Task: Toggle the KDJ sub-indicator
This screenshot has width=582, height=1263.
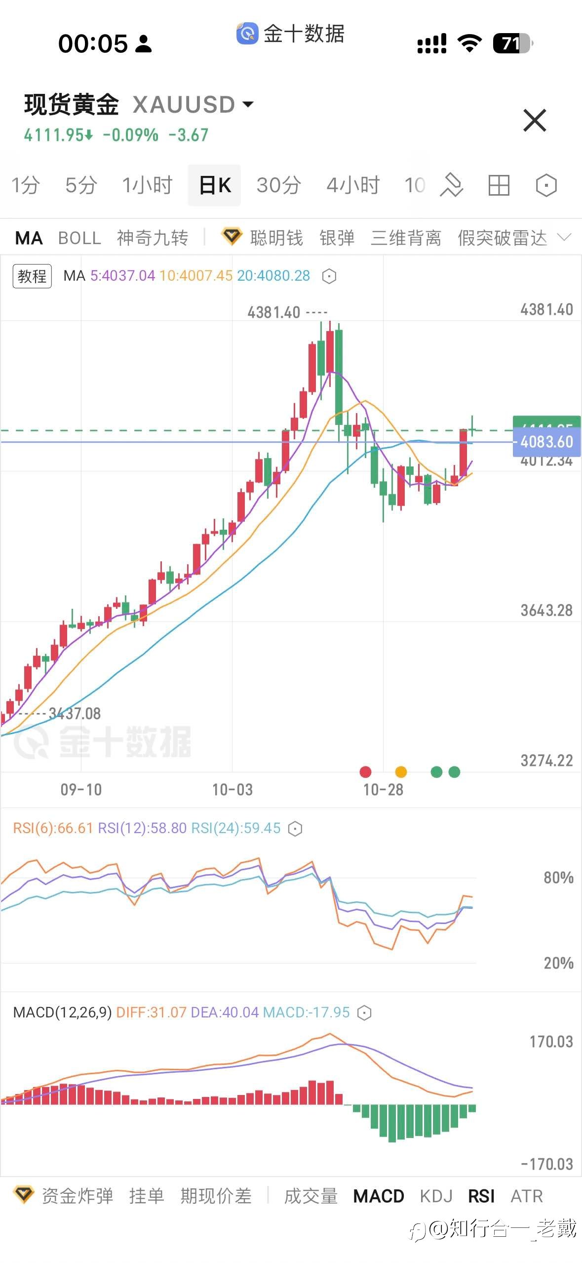Action: pos(436,1196)
